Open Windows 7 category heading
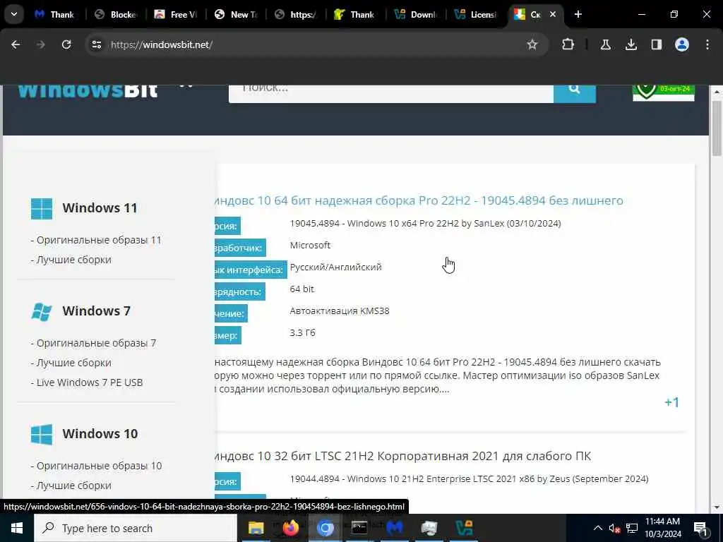 coord(96,311)
